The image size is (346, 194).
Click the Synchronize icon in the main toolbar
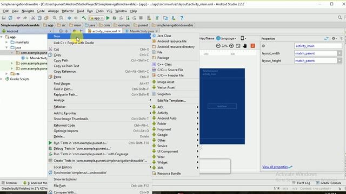(10, 18)
